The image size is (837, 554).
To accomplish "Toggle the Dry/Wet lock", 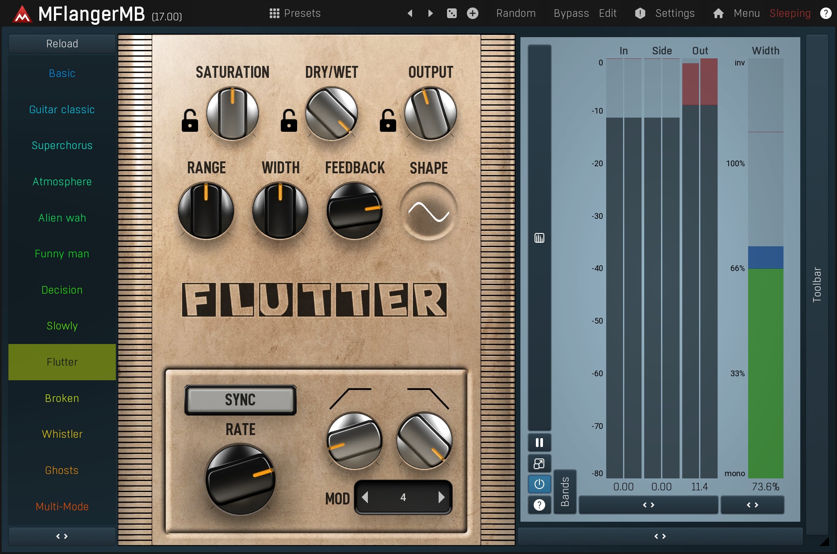I will (x=289, y=121).
